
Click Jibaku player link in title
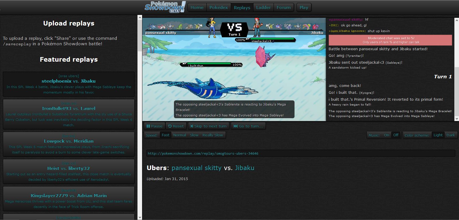(245, 168)
